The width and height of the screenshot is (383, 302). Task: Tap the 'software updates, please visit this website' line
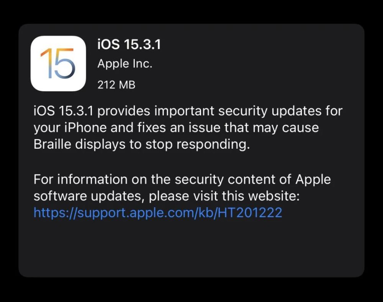click(x=167, y=196)
